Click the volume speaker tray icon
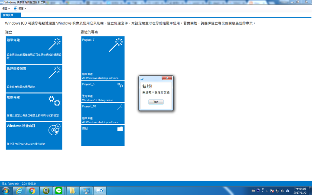Screen dimensions: 312x195 pyautogui.click(x=283, y=191)
